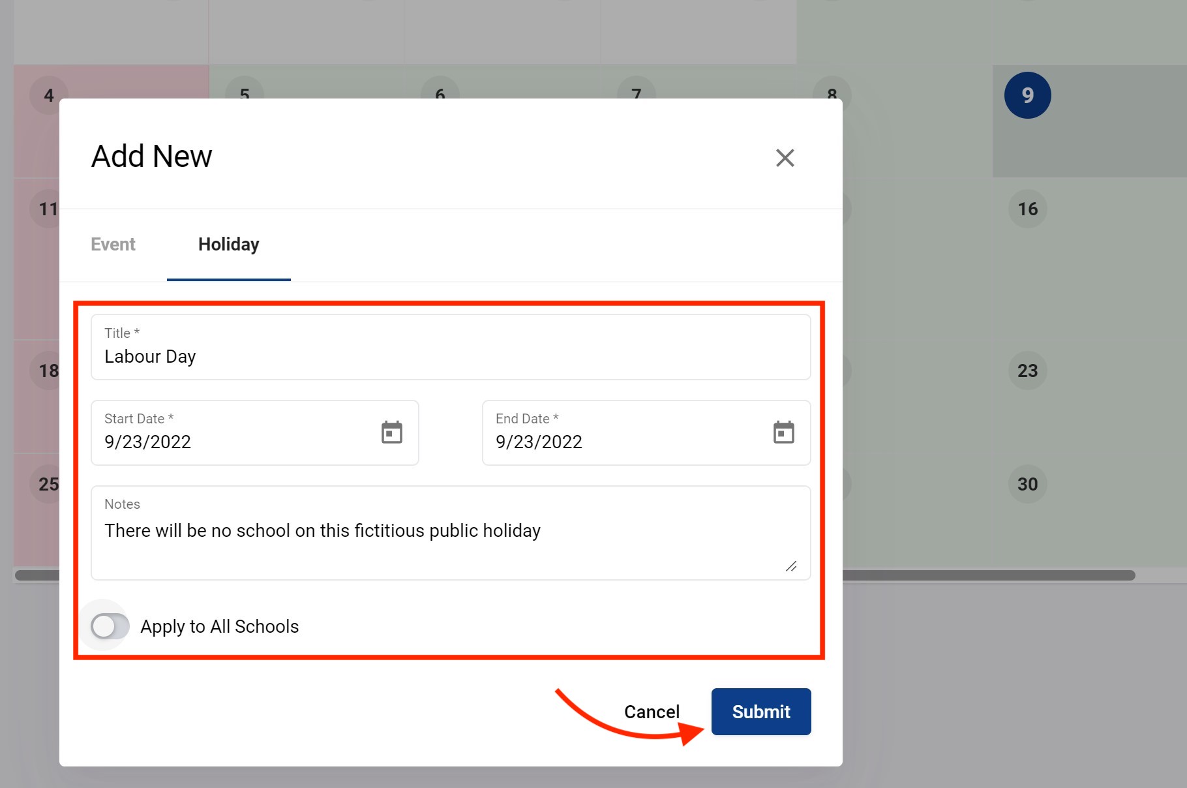This screenshot has width=1187, height=788.
Task: Select day 30 on the calendar
Action: pyautogui.click(x=1027, y=484)
